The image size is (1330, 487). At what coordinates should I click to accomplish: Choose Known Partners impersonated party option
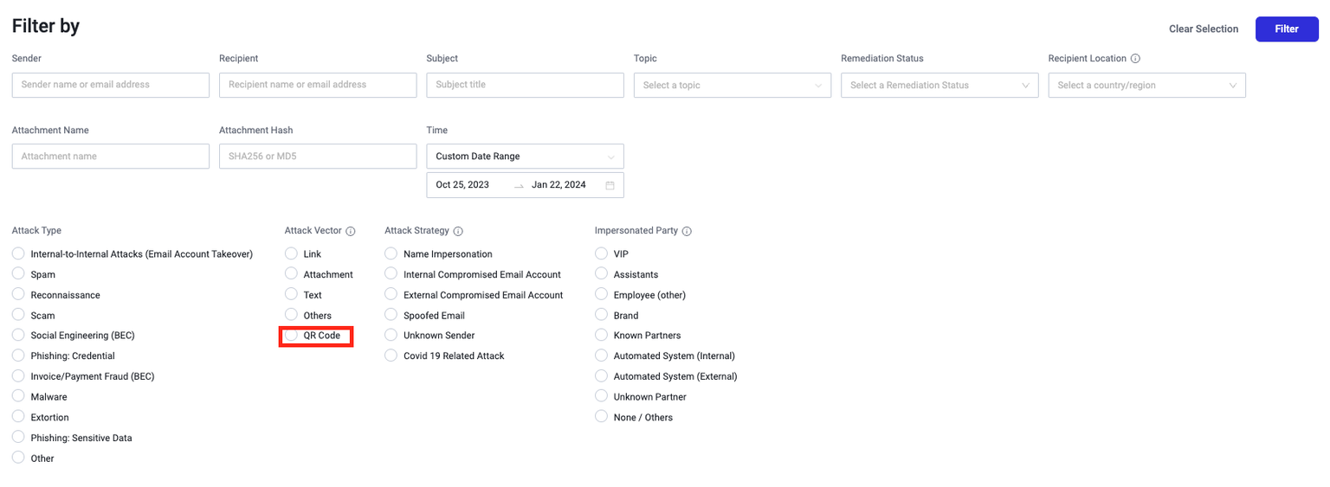601,335
